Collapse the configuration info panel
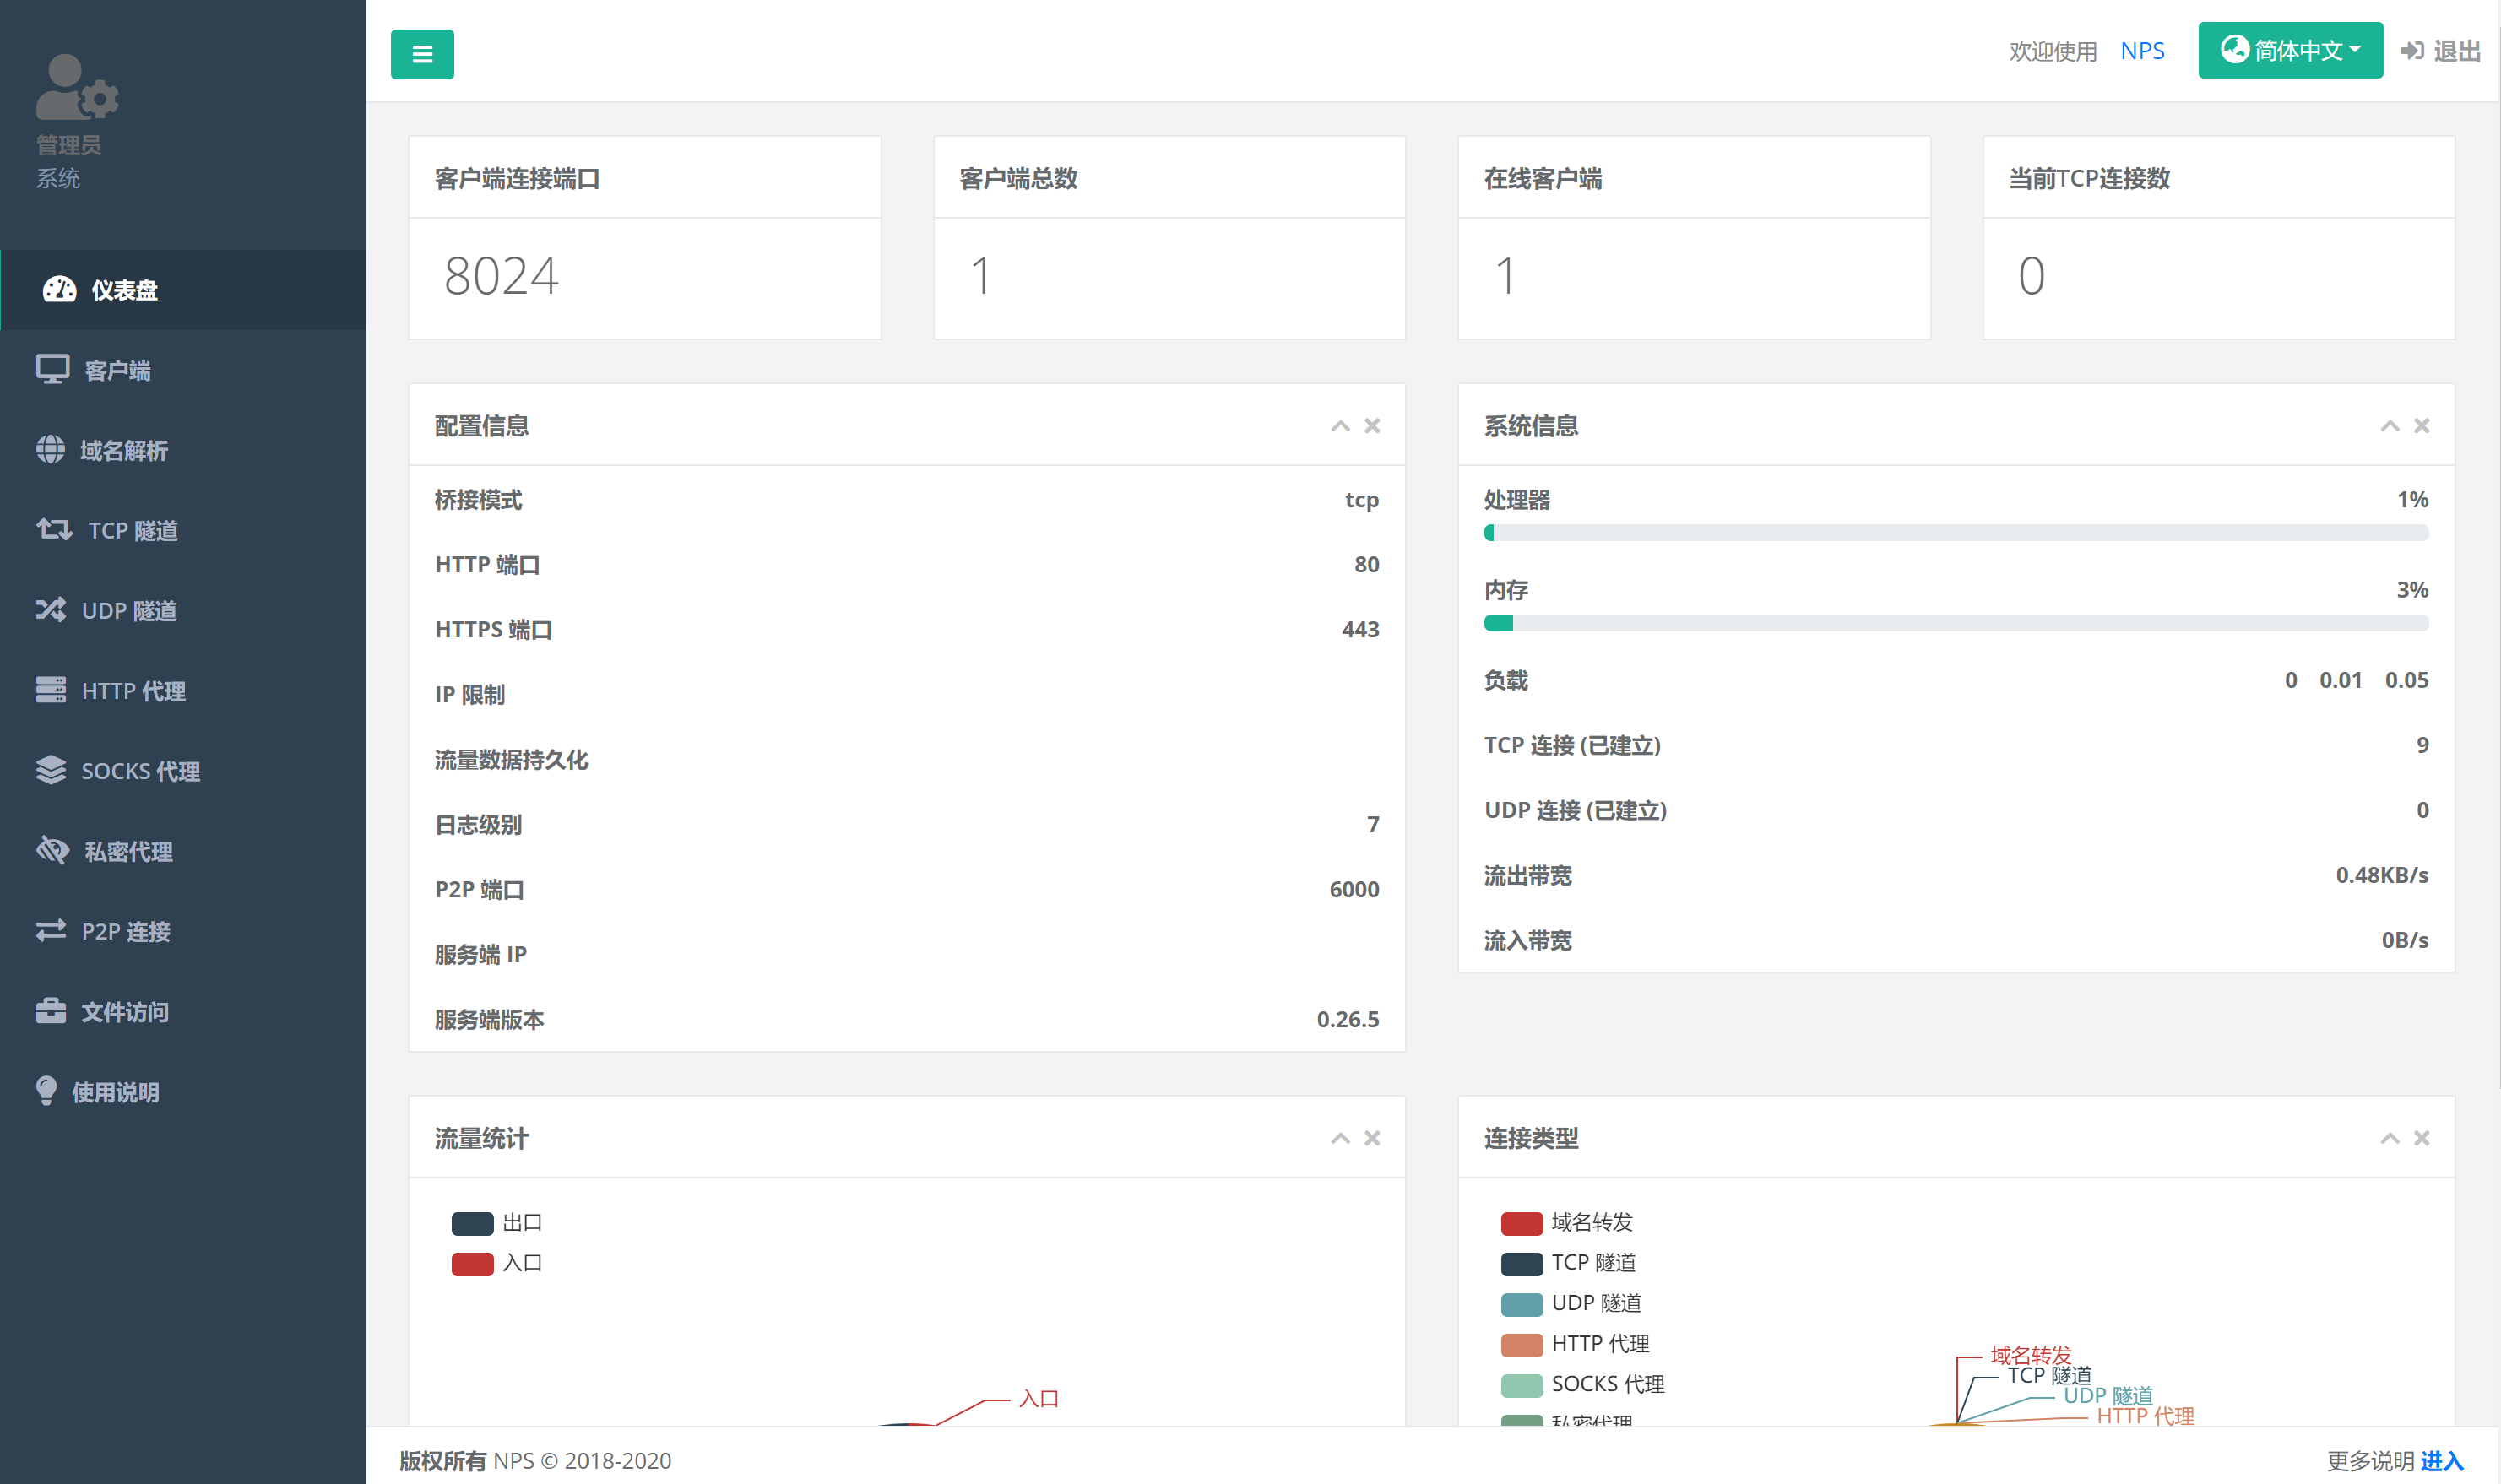The image size is (2501, 1484). click(x=1340, y=427)
